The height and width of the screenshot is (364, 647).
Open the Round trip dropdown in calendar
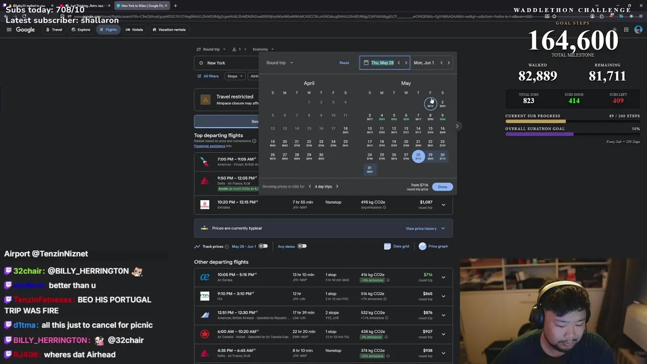pos(280,63)
